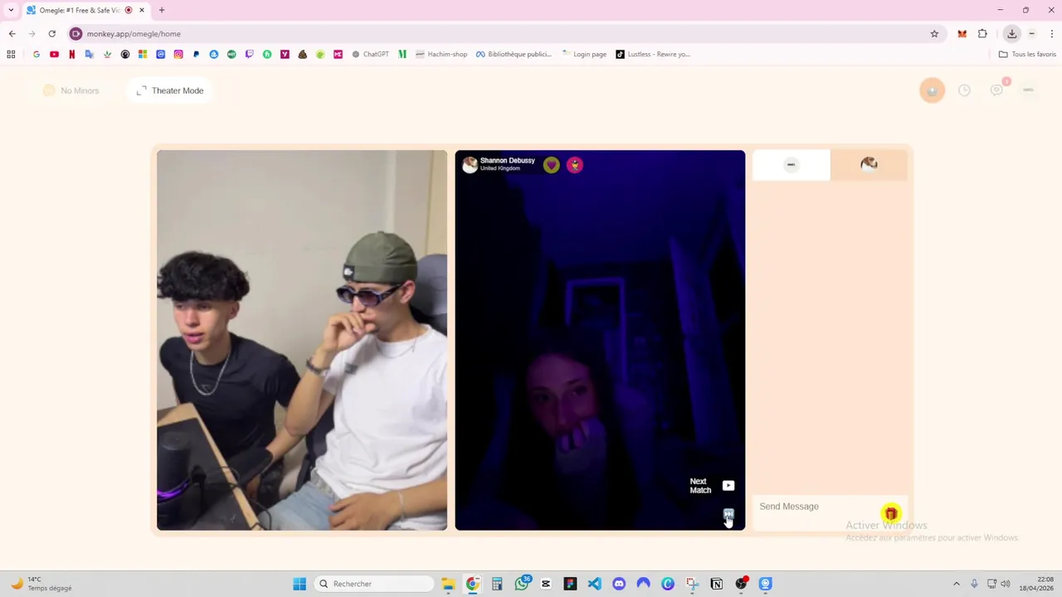Image resolution: width=1062 pixels, height=597 pixels.
Task: Expand the system tray hidden icons
Action: (956, 584)
